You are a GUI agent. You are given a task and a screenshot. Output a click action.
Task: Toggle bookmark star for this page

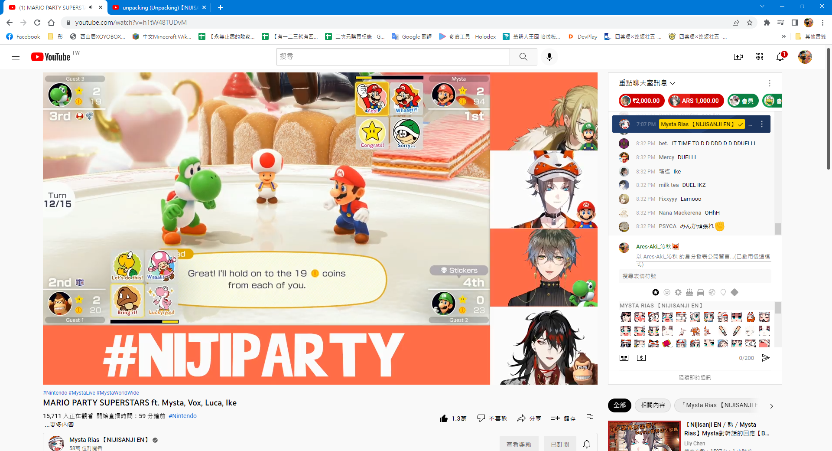coord(750,23)
